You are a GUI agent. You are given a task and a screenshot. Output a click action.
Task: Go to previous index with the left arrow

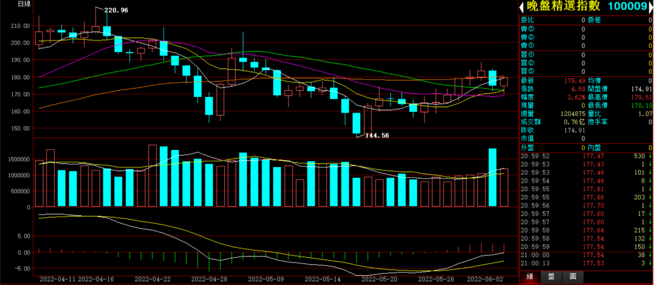[521, 7]
